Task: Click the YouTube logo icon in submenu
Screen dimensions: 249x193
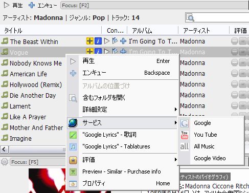Action: [x=185, y=135]
